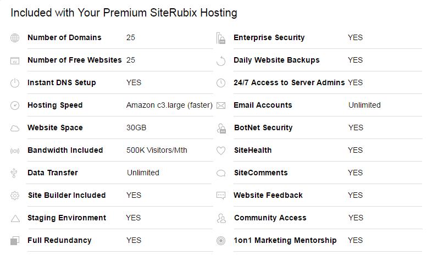Viewport: 427px width, 255px height.
Task: Click the heart icon next to SiteHealth
Action: (x=221, y=151)
